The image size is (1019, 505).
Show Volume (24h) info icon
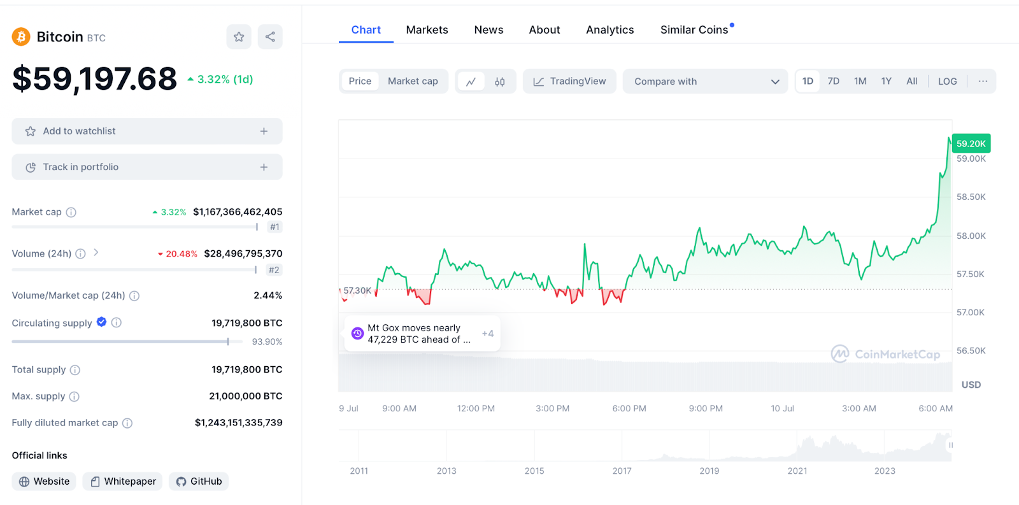pos(80,253)
